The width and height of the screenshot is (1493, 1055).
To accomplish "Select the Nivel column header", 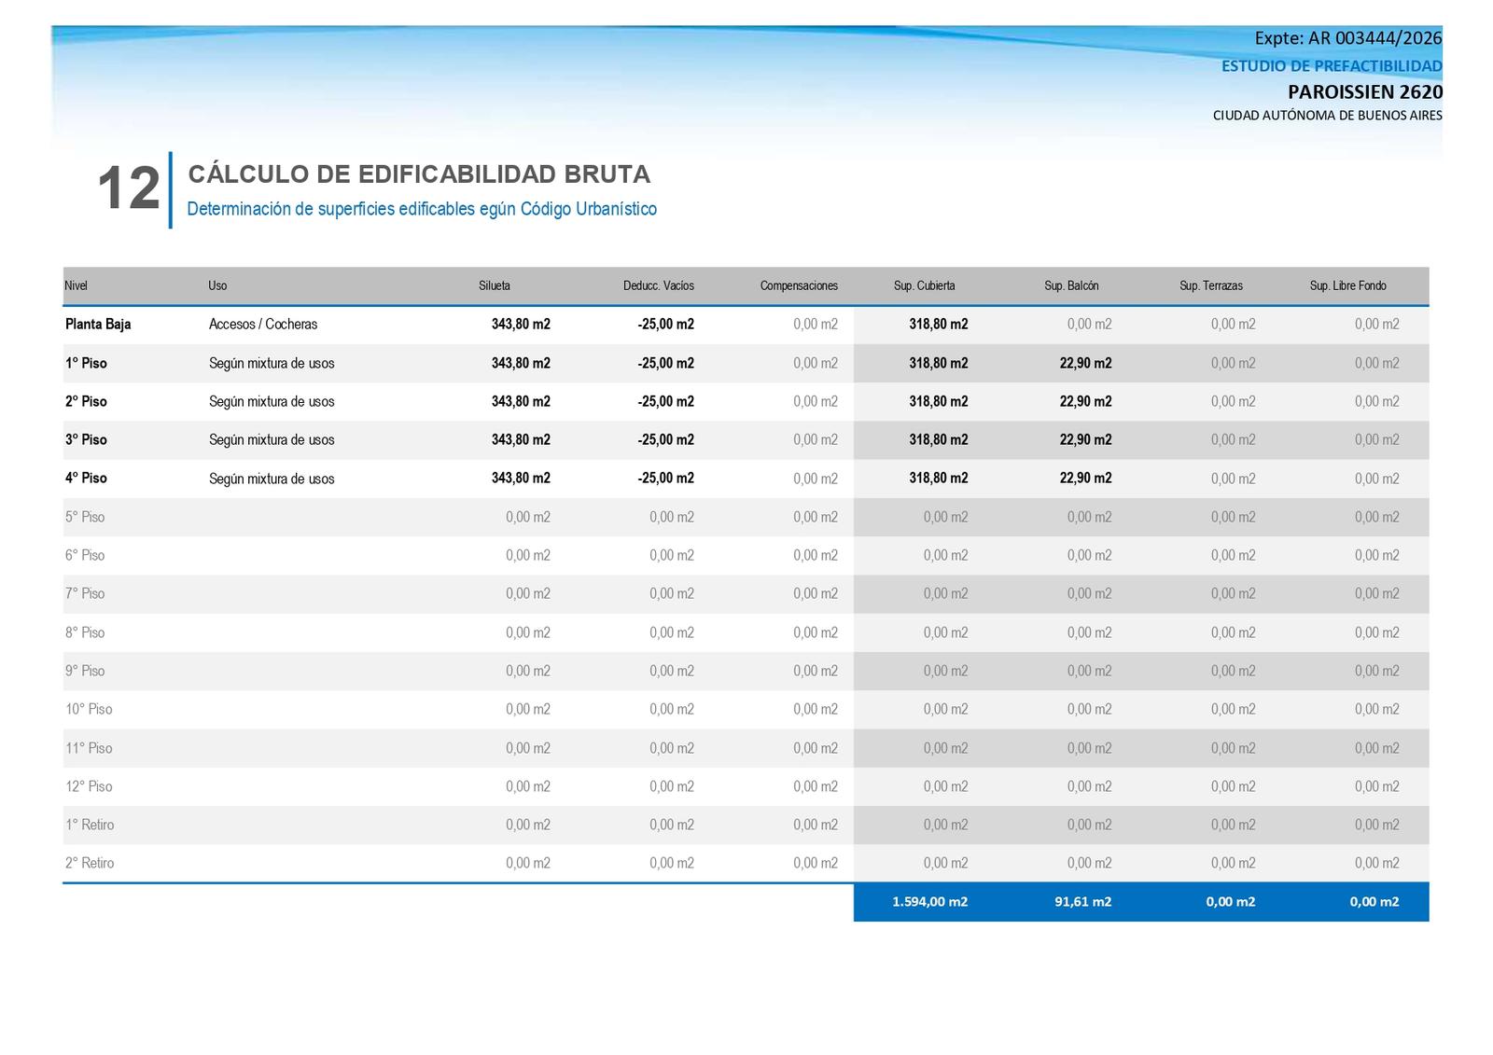I will click(x=76, y=285).
